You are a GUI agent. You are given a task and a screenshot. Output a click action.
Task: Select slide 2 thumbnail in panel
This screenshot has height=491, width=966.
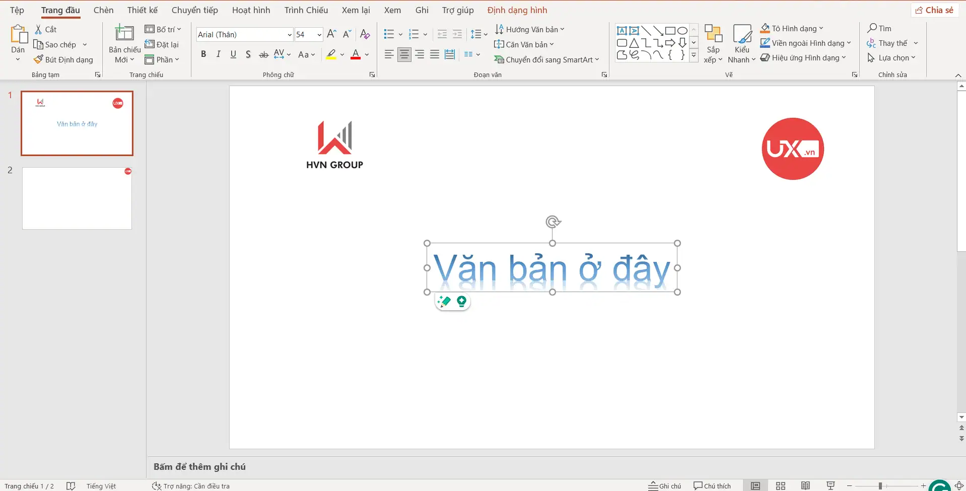click(x=76, y=198)
